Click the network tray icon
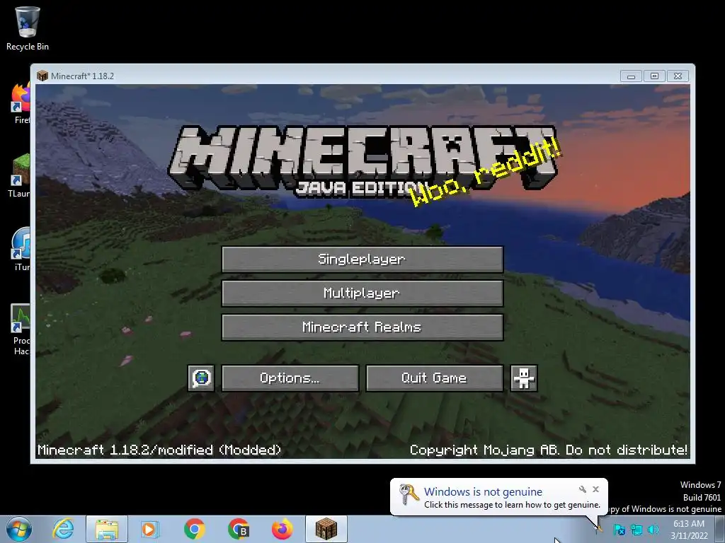Screen dimensions: 725x543 (x=636, y=530)
